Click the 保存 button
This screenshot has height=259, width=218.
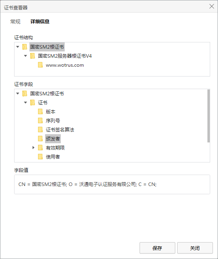(157, 248)
